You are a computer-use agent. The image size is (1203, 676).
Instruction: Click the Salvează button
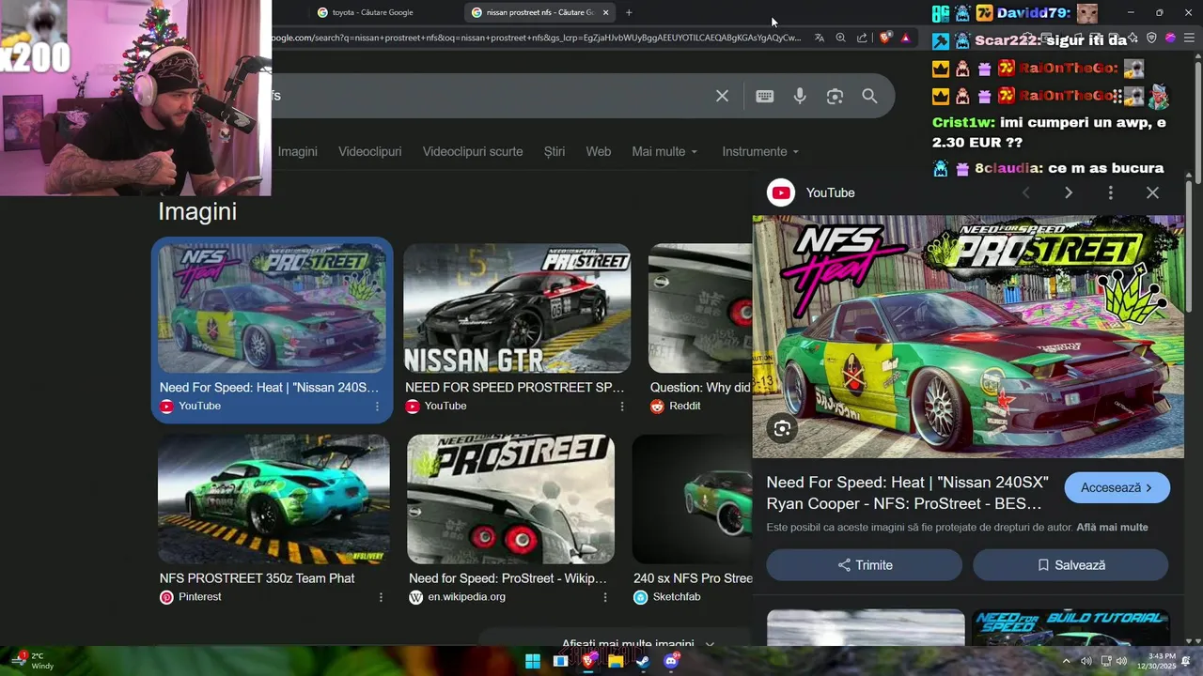point(1070,565)
